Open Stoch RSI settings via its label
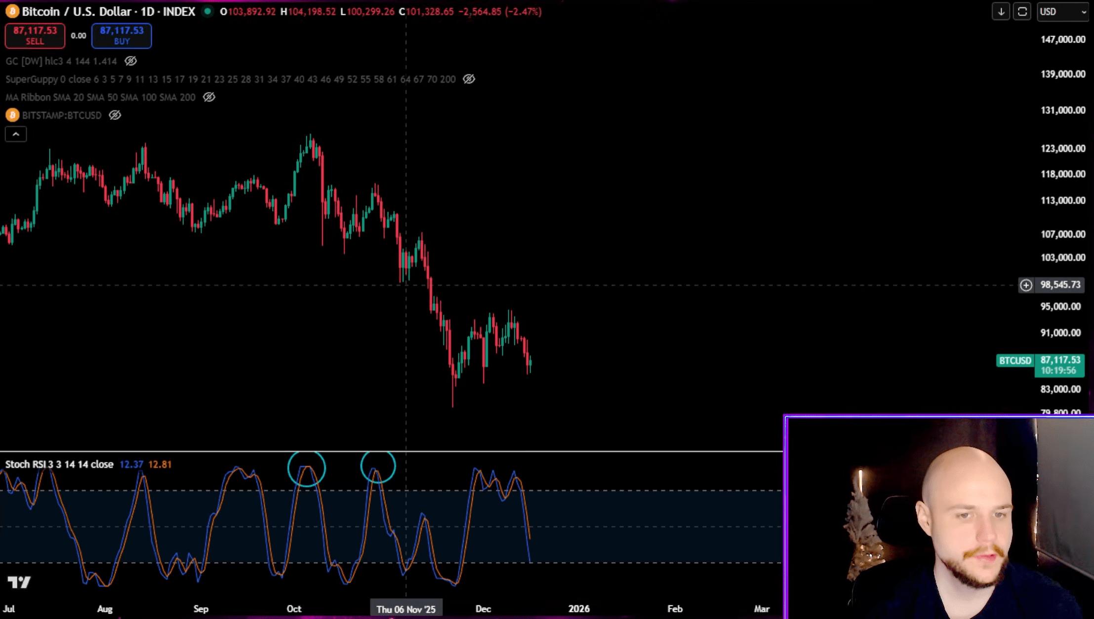Screen dimensions: 1094x619 pos(58,464)
